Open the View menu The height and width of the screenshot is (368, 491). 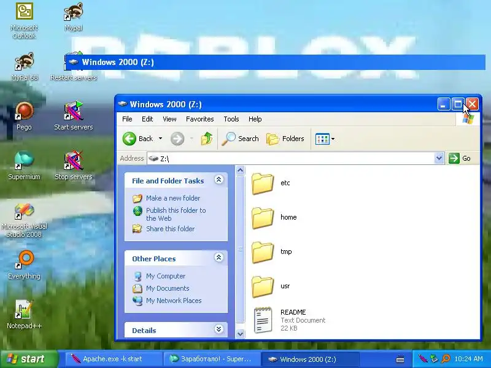(169, 119)
